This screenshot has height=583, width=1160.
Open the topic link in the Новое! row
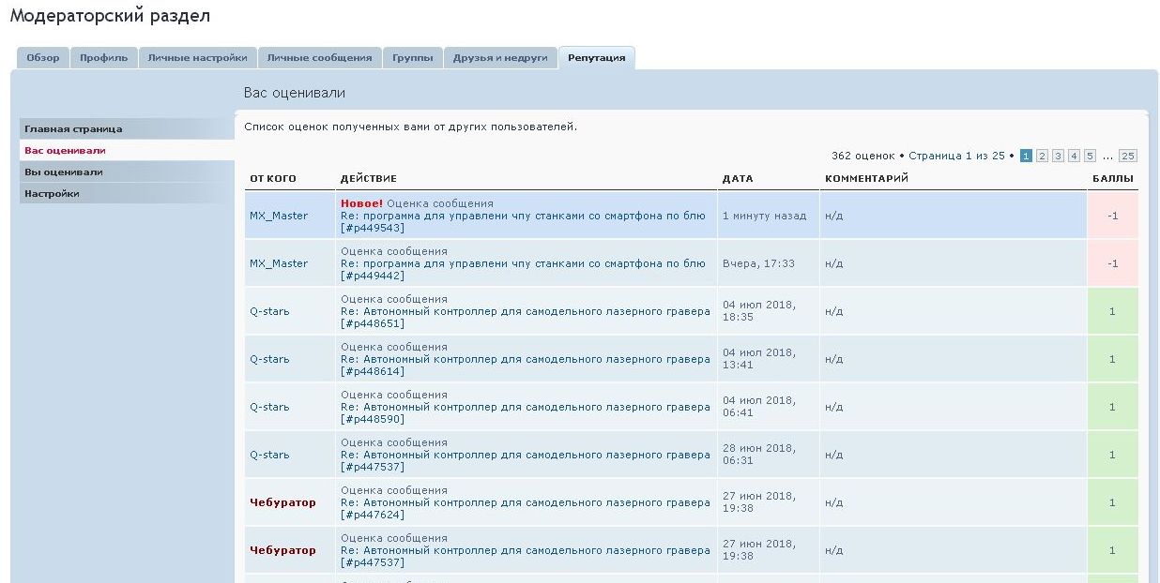coord(523,216)
